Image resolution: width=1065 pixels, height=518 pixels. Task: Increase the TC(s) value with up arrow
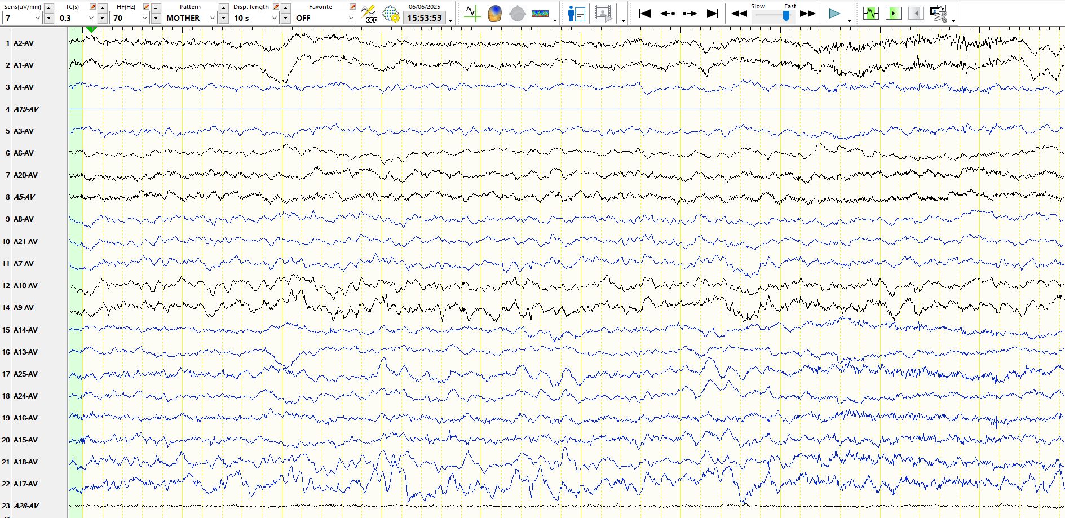[x=103, y=7]
